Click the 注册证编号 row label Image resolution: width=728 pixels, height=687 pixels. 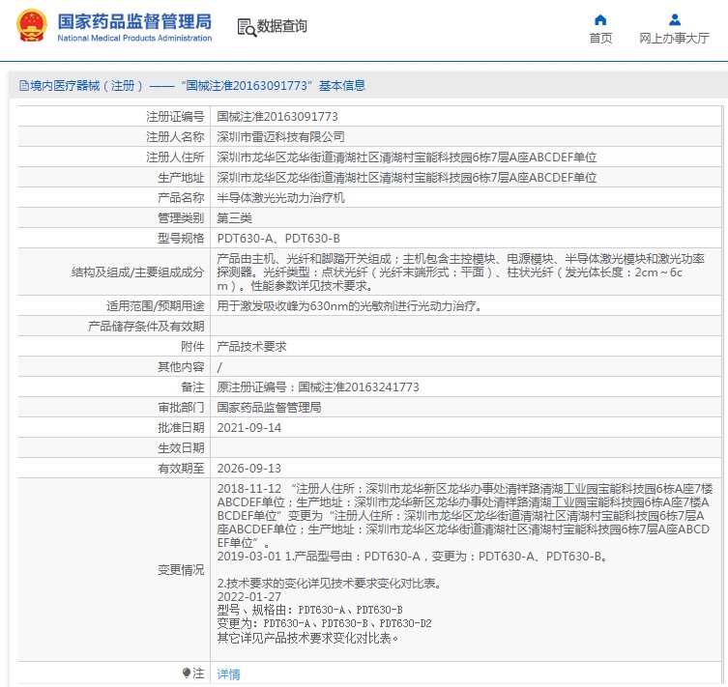[175, 117]
